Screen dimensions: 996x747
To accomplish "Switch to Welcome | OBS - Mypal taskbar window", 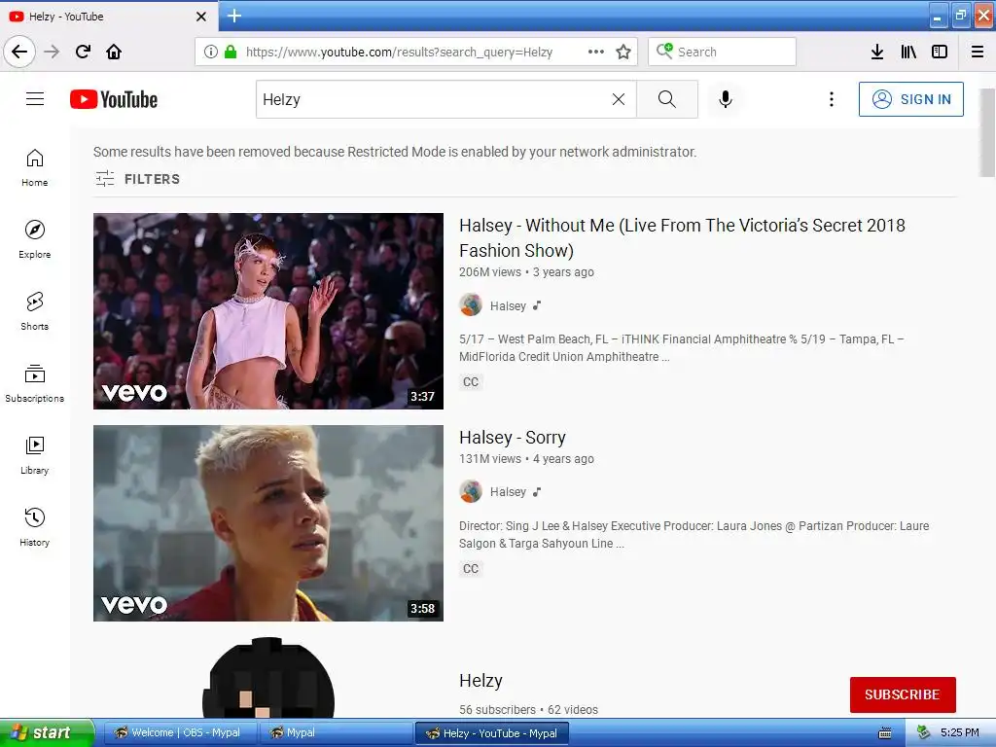I will pos(179,733).
